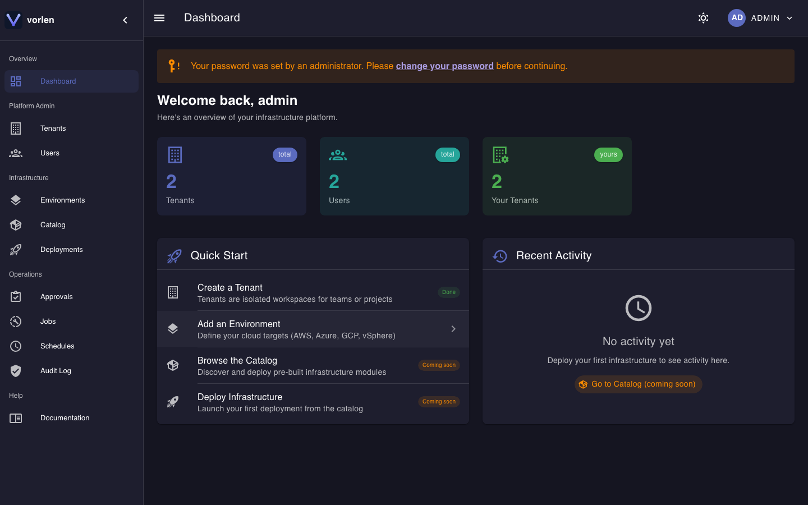Collapse the sidebar with the left chevron
The height and width of the screenshot is (505, 808).
125,20
